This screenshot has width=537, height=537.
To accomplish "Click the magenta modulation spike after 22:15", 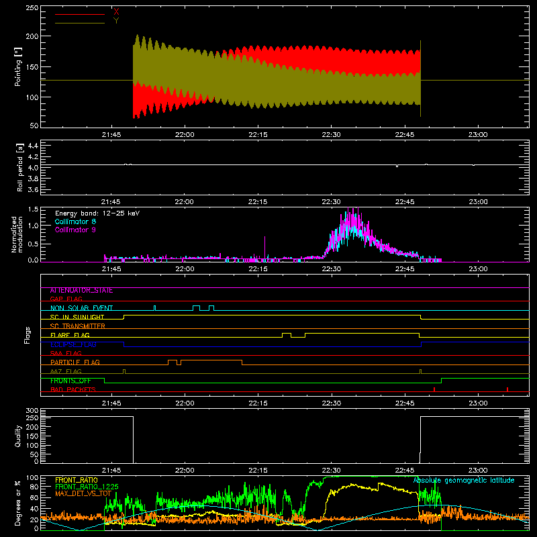I will click(x=264, y=247).
